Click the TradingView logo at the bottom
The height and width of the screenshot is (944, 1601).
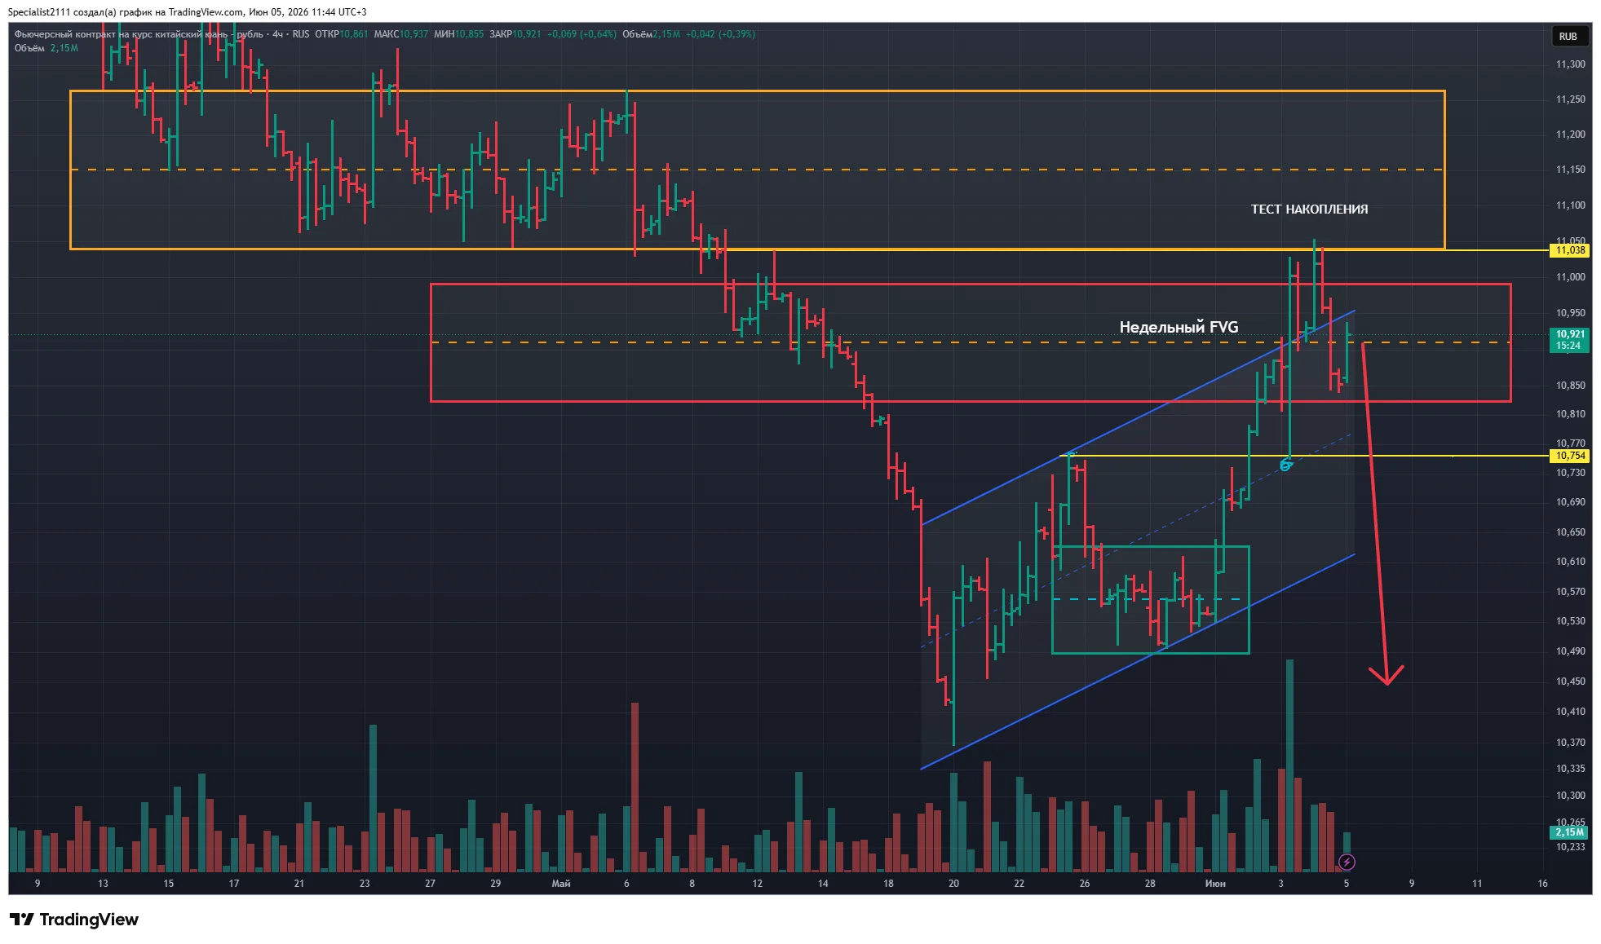pos(74,920)
